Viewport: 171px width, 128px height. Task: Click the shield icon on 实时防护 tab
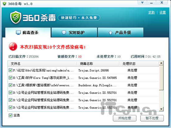(x=64, y=33)
